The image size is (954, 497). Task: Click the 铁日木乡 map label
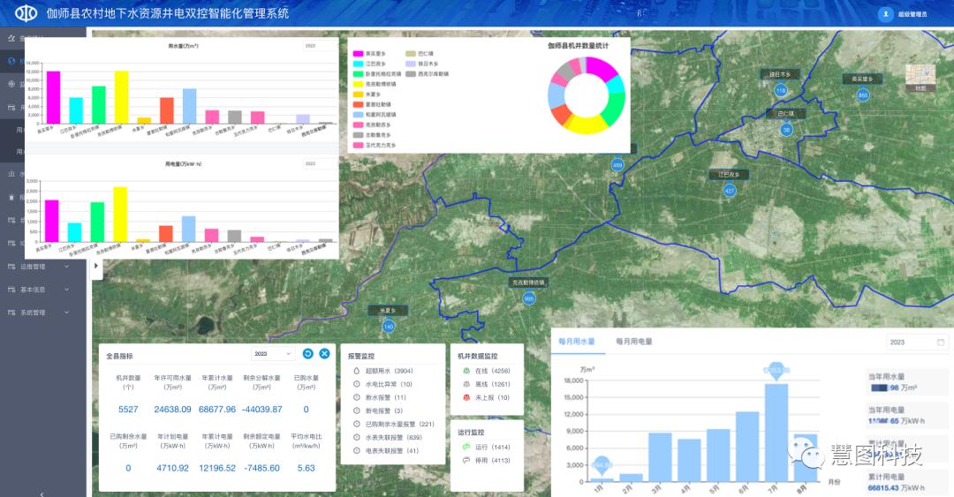780,74
